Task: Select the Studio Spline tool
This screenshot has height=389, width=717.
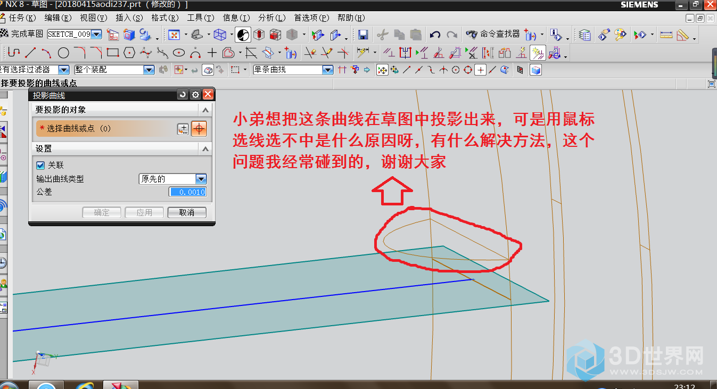Action: coord(146,53)
